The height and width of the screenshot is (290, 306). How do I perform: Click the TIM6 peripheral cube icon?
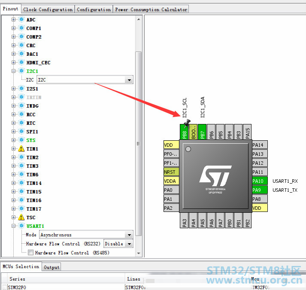(x=21, y=174)
